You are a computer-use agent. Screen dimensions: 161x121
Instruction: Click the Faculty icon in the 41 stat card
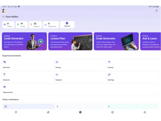18,25
